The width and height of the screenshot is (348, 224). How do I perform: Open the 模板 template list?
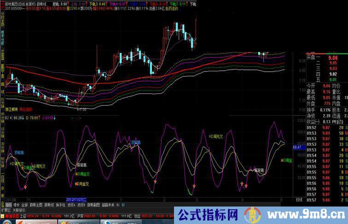pyautogui.click(x=17, y=205)
